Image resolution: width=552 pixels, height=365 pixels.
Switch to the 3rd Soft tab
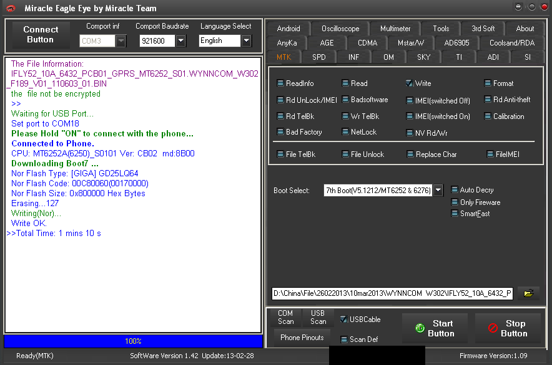pos(483,29)
